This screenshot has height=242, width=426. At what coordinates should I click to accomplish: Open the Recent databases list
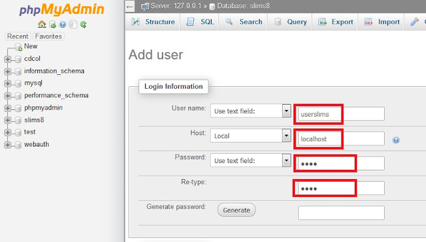coord(18,36)
